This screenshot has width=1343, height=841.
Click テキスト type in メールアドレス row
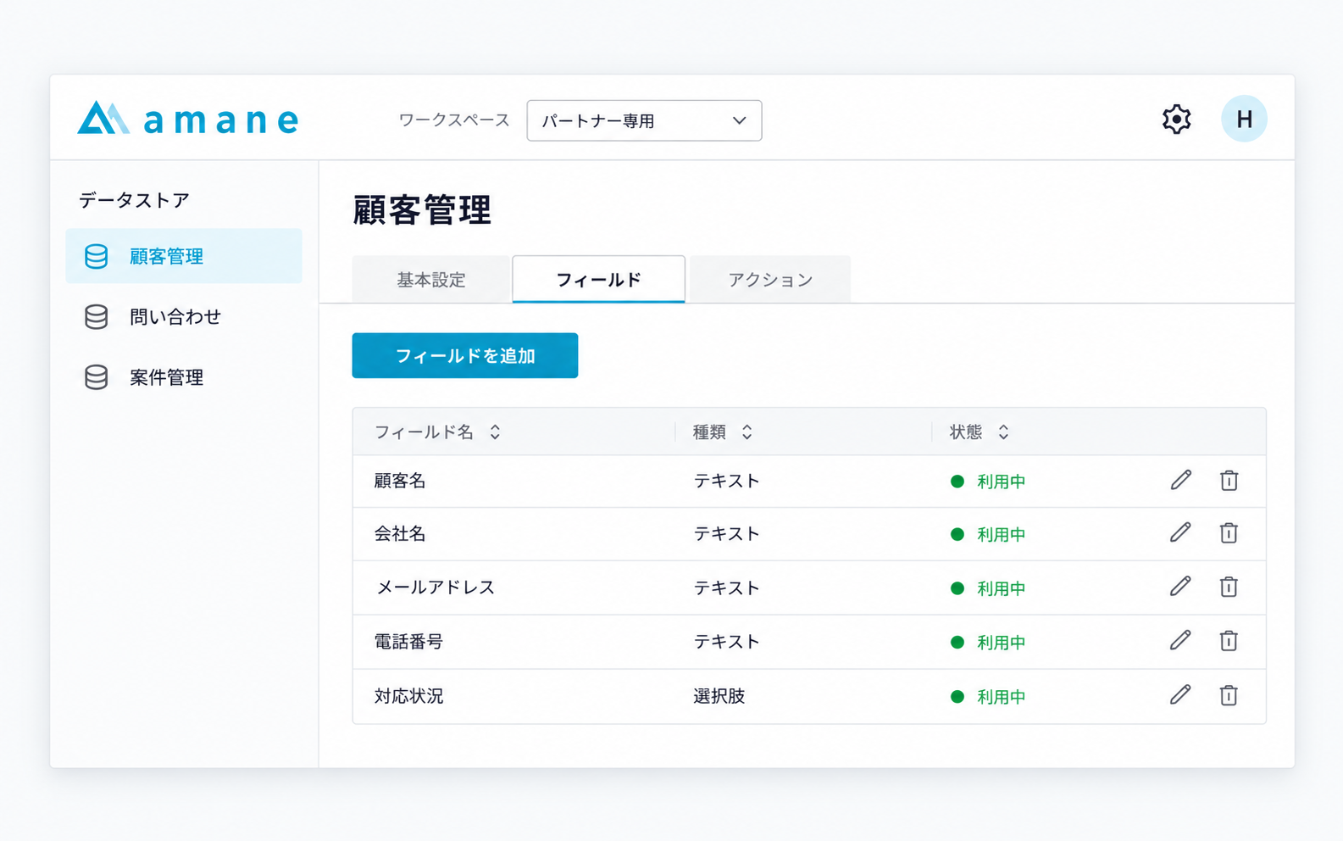pyautogui.click(x=726, y=588)
